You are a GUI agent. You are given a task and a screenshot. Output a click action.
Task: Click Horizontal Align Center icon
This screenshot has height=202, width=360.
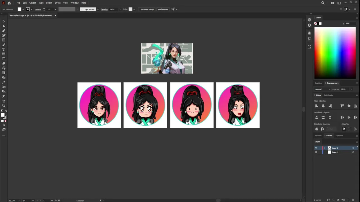pos(323,106)
